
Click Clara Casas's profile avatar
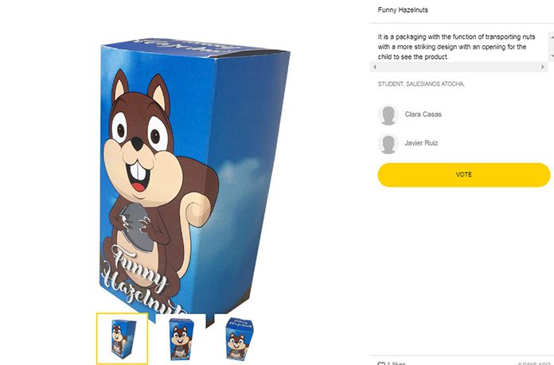pyautogui.click(x=388, y=115)
